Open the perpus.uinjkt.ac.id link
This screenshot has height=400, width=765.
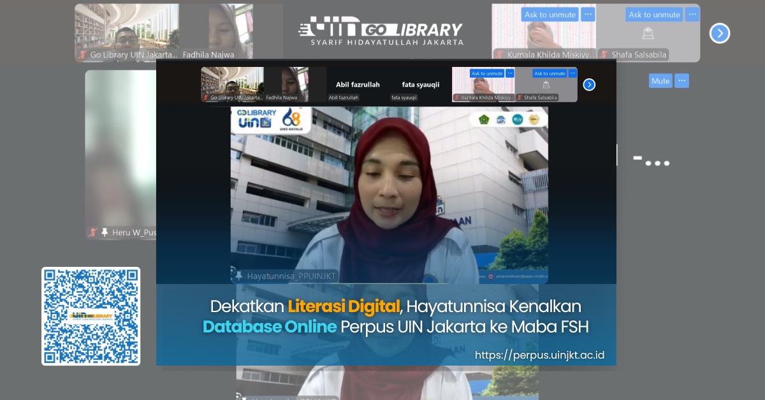539,355
